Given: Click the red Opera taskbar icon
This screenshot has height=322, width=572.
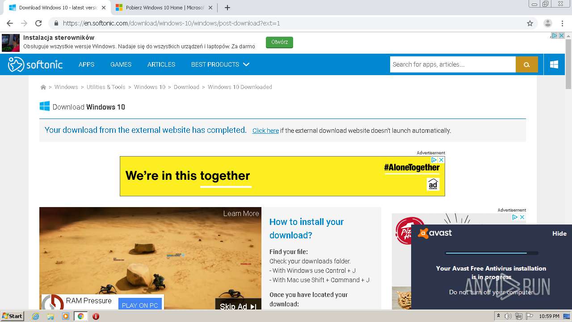Looking at the screenshot, I should [96, 316].
